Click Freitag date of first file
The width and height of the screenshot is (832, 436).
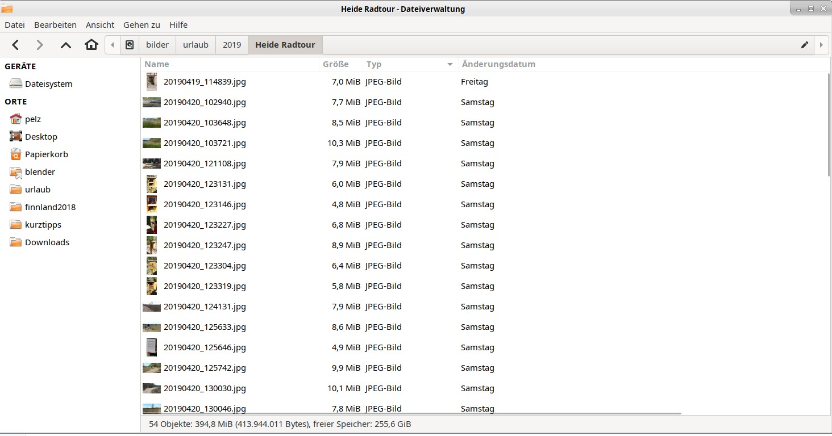475,82
